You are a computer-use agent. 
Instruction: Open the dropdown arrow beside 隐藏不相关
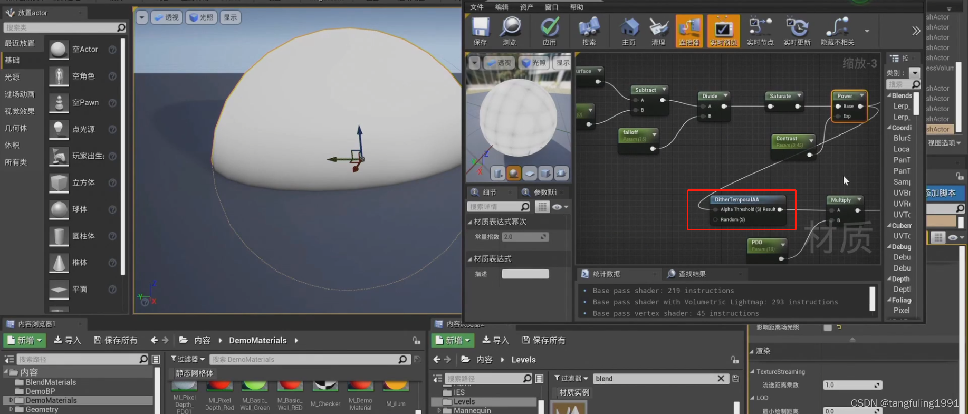click(867, 31)
